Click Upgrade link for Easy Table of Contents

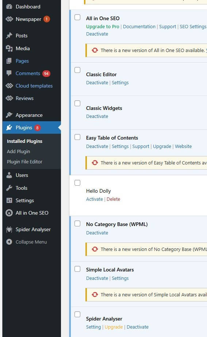click(162, 147)
